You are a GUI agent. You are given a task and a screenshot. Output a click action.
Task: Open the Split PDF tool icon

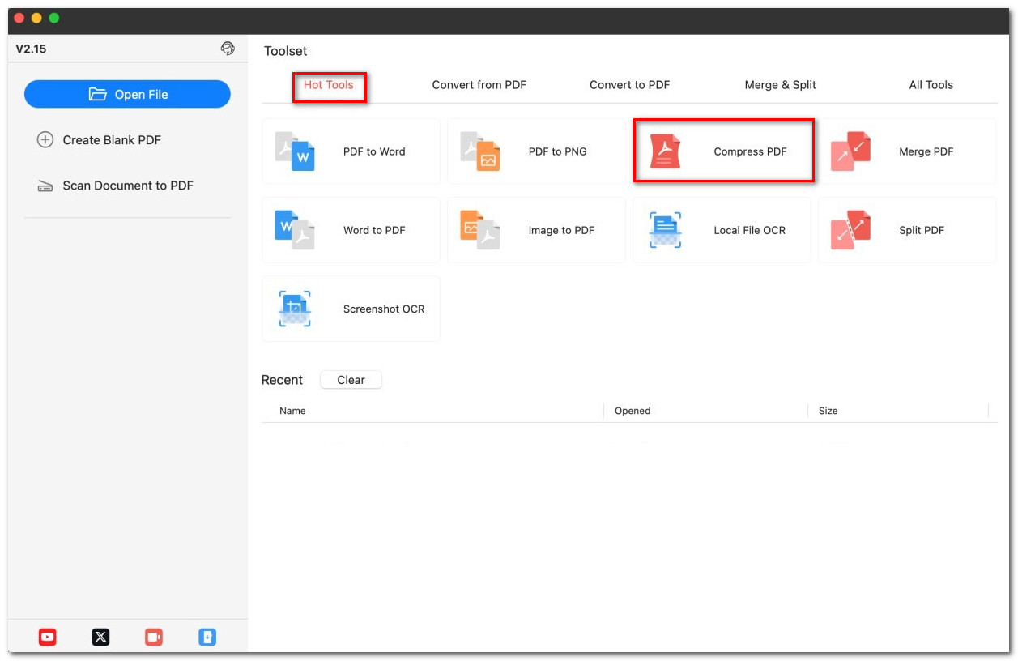point(850,230)
